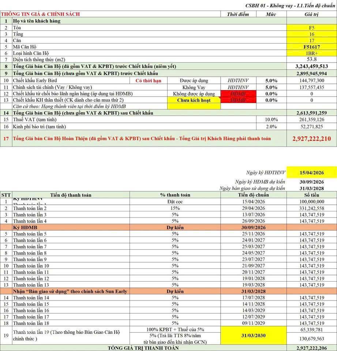Select the "Giá trị" column header
Screen dimensions: 337x351
(x=312, y=14)
